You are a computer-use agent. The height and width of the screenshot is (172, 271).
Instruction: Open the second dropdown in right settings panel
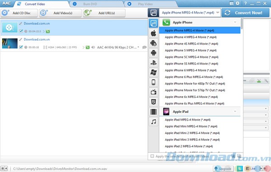[x=266, y=115]
